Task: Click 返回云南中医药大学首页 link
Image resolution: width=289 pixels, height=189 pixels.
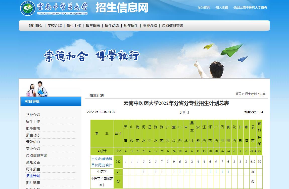Action: pyautogui.click(x=250, y=7)
